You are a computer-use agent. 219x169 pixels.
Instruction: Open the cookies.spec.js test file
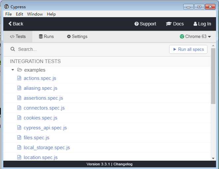(41, 118)
